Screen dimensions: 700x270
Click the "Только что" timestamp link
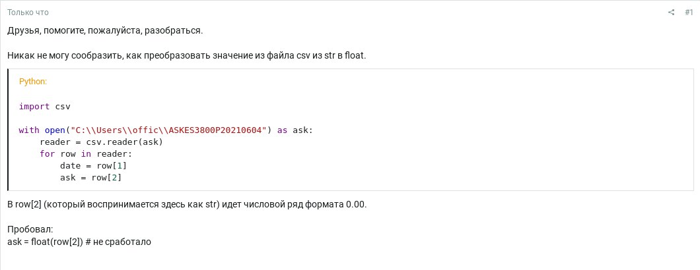coord(28,13)
